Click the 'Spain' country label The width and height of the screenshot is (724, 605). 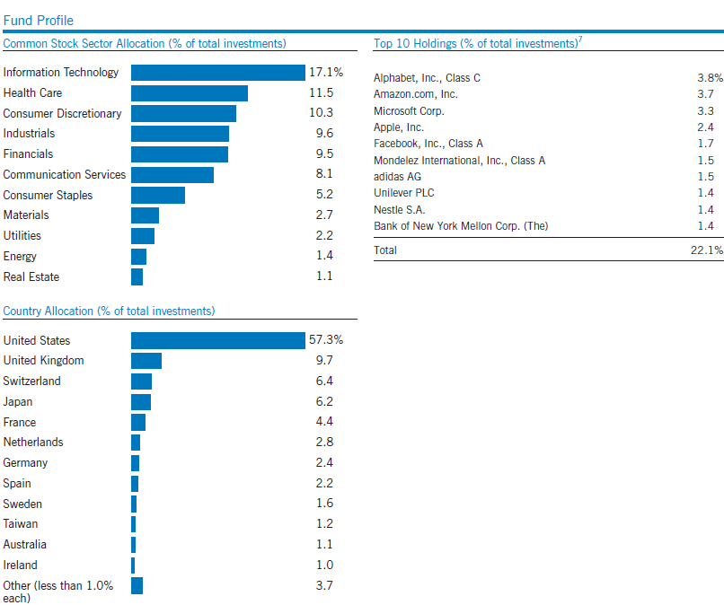click(17, 484)
